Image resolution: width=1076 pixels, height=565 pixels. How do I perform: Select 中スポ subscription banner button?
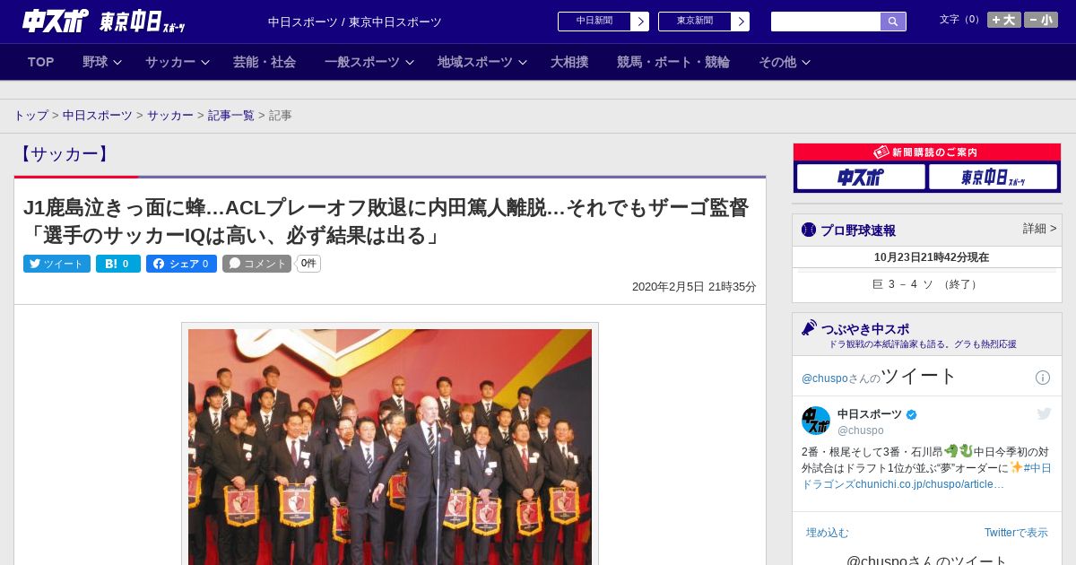click(861, 177)
